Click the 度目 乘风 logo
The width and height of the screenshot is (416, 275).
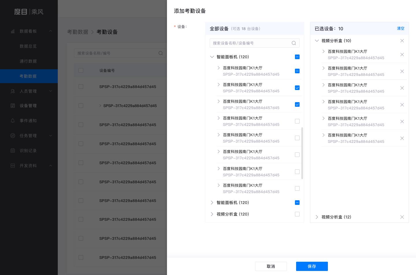(x=29, y=12)
